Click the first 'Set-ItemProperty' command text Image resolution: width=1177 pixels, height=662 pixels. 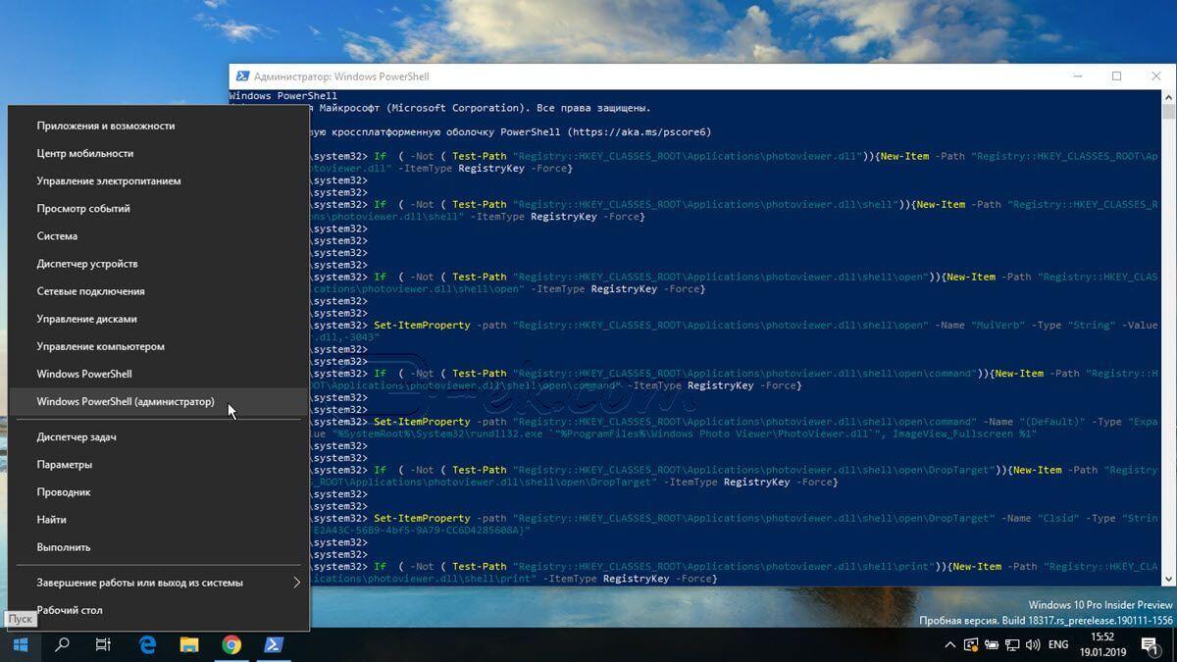(422, 325)
